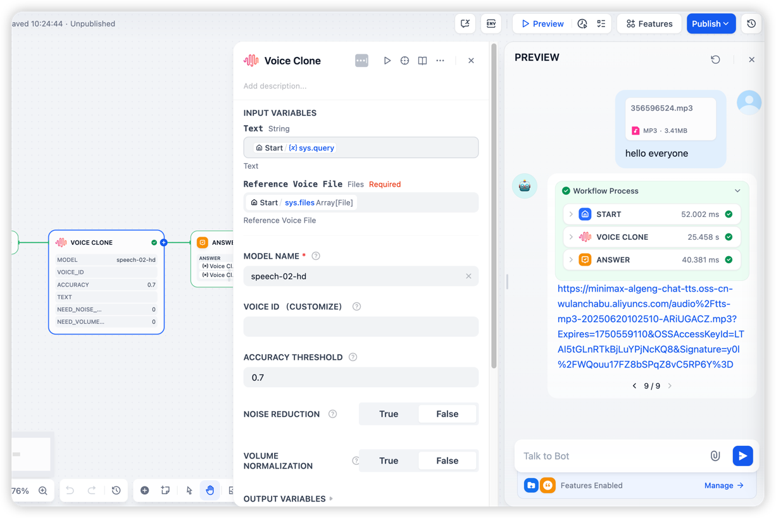Image resolution: width=776 pixels, height=518 pixels.
Task: Open the Publish dropdown
Action: coord(711,24)
